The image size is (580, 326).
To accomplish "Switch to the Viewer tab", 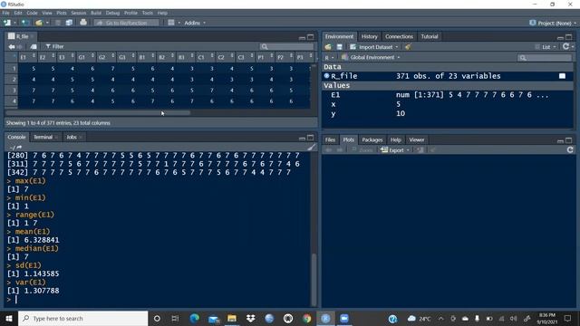I will click(417, 139).
